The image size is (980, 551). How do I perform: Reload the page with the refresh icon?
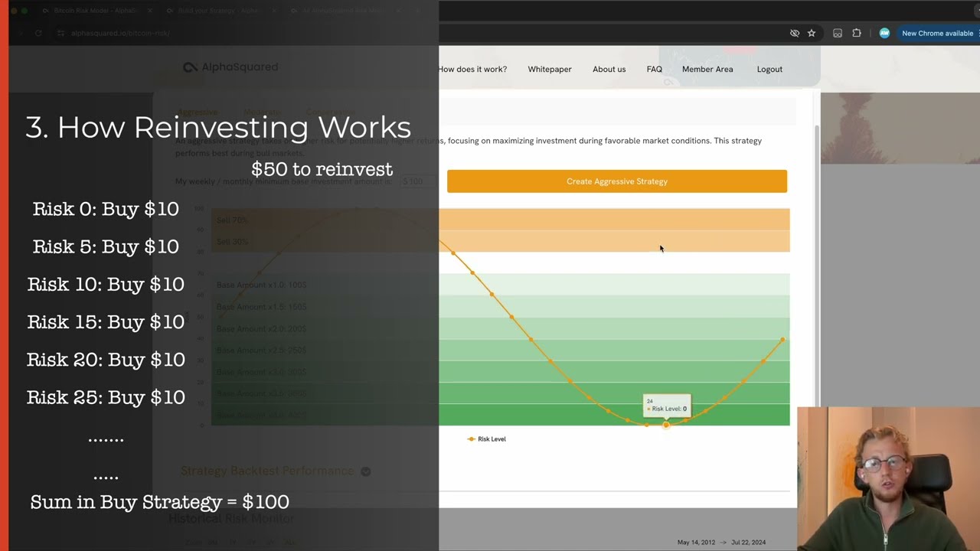[38, 33]
